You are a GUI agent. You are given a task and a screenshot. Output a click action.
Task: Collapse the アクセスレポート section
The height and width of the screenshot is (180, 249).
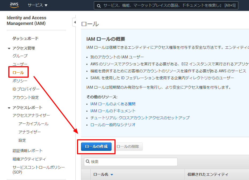pyautogui.click(x=9, y=108)
